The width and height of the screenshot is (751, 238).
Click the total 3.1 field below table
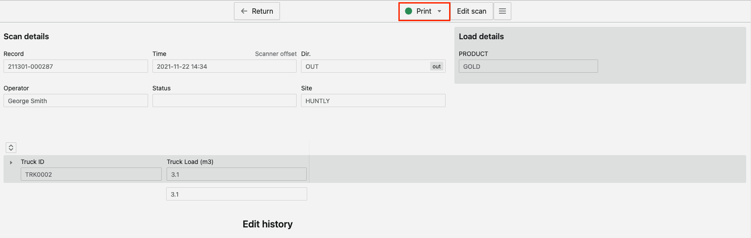pos(236,194)
